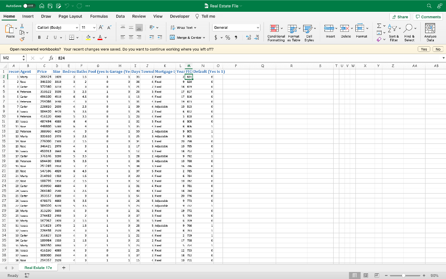This screenshot has width=446, height=279.
Task: Click the Increase Indent icon
Action: point(160,37)
